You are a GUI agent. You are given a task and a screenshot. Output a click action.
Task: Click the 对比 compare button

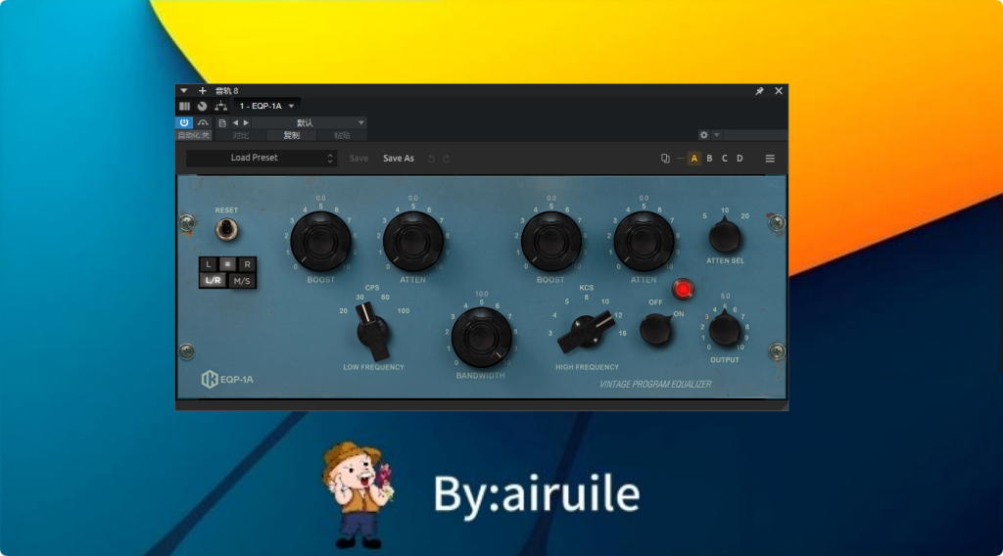241,135
